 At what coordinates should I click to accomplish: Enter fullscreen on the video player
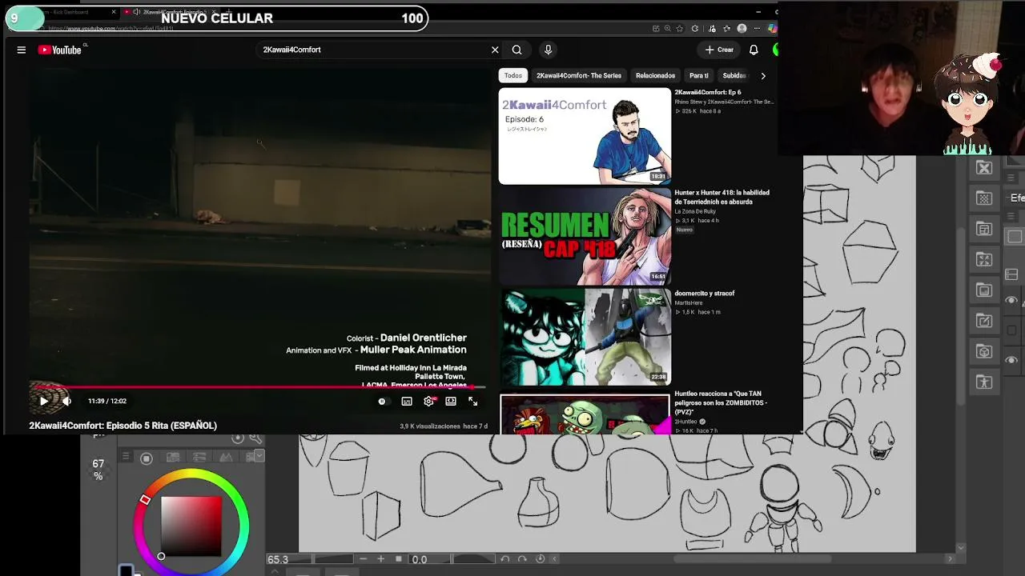(473, 402)
